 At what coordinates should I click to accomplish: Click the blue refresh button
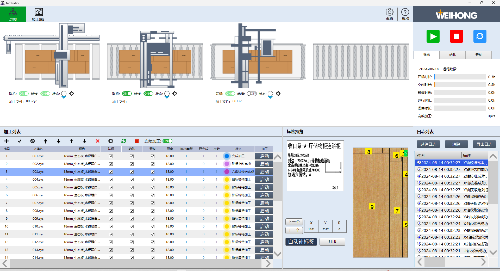click(480, 36)
